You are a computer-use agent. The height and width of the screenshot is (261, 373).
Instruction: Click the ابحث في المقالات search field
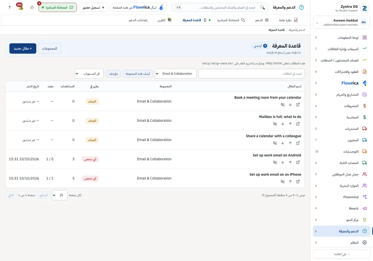coord(251,74)
